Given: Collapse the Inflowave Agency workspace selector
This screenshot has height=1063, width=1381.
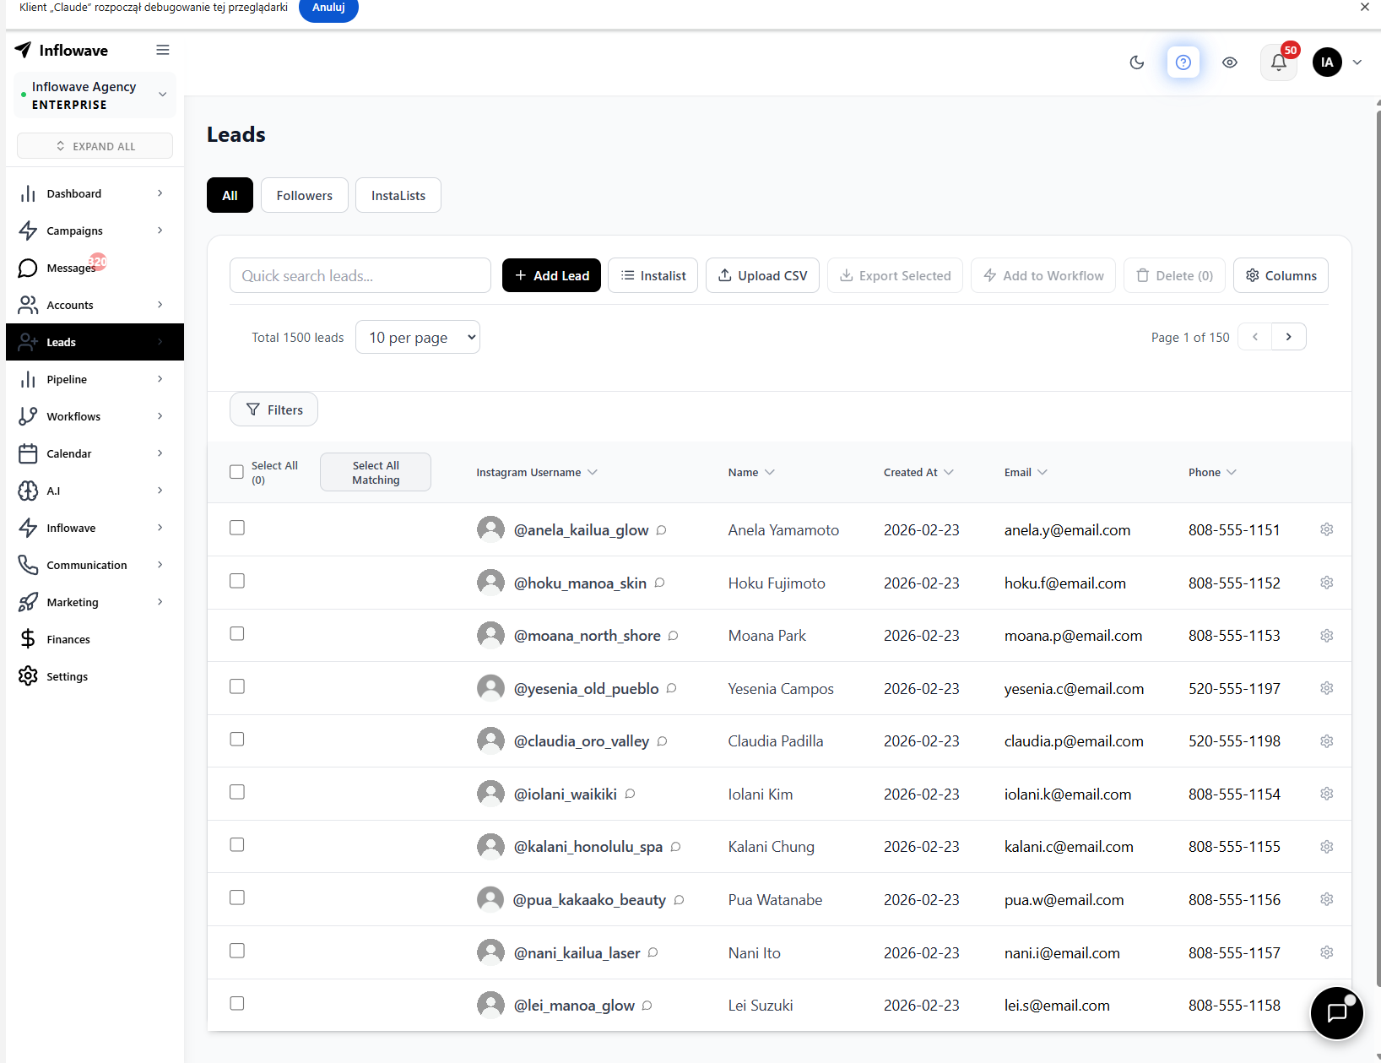Looking at the screenshot, I should click(x=162, y=94).
